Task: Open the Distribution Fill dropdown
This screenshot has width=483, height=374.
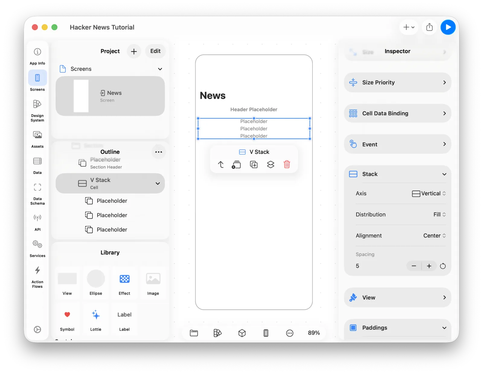Action: click(440, 214)
